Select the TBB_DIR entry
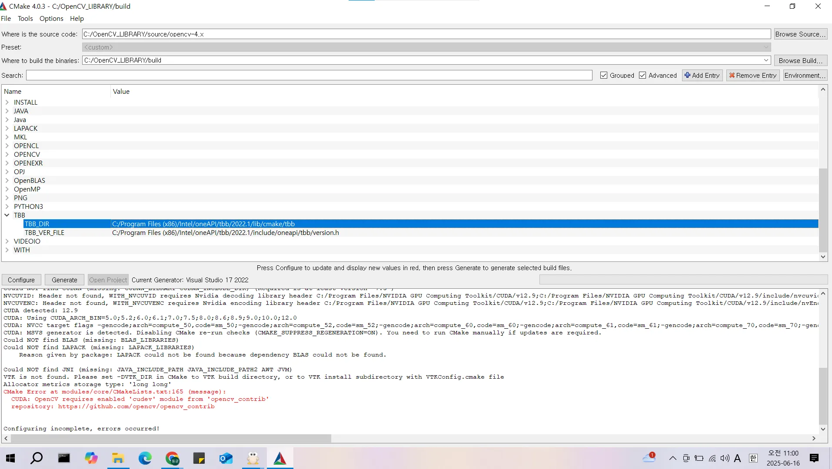Image resolution: width=832 pixels, height=469 pixels. (37, 224)
